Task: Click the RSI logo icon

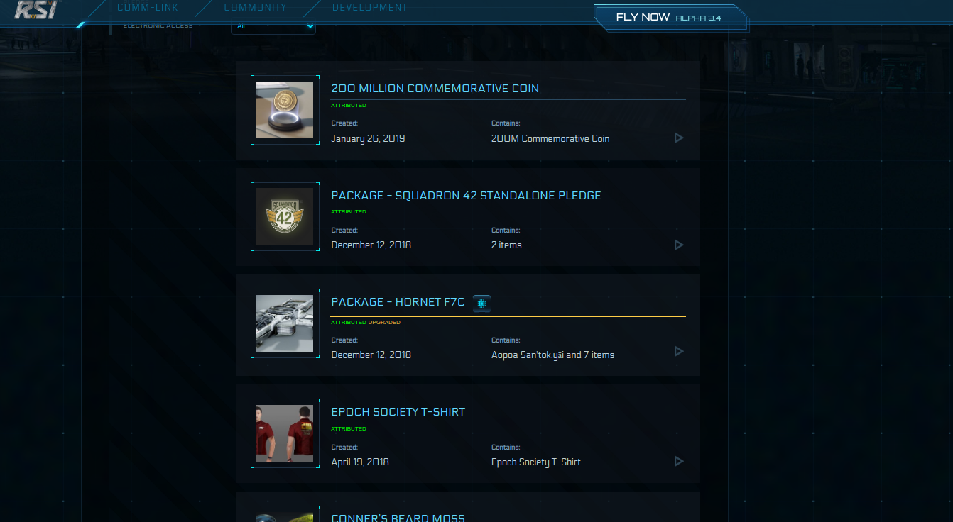Action: coord(38,9)
